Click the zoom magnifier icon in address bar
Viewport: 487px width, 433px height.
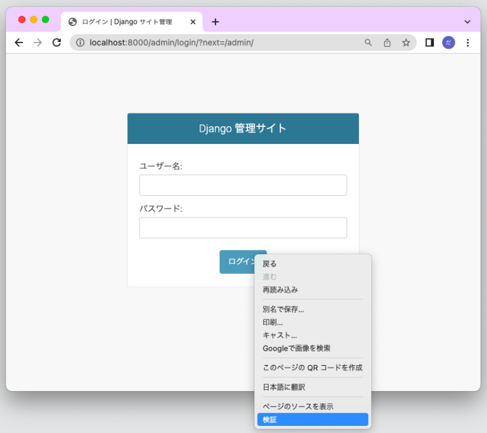click(x=368, y=42)
